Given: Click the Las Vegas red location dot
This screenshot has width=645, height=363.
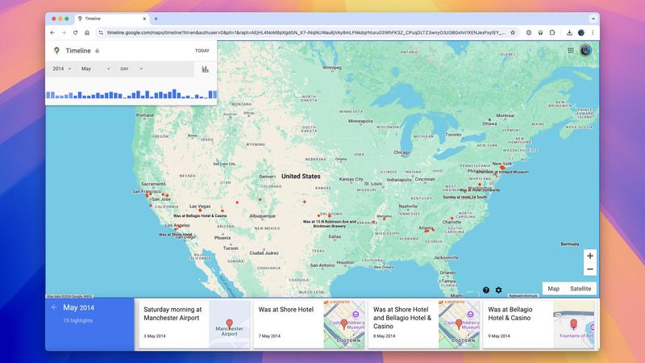Looking at the screenshot, I should click(x=200, y=211).
